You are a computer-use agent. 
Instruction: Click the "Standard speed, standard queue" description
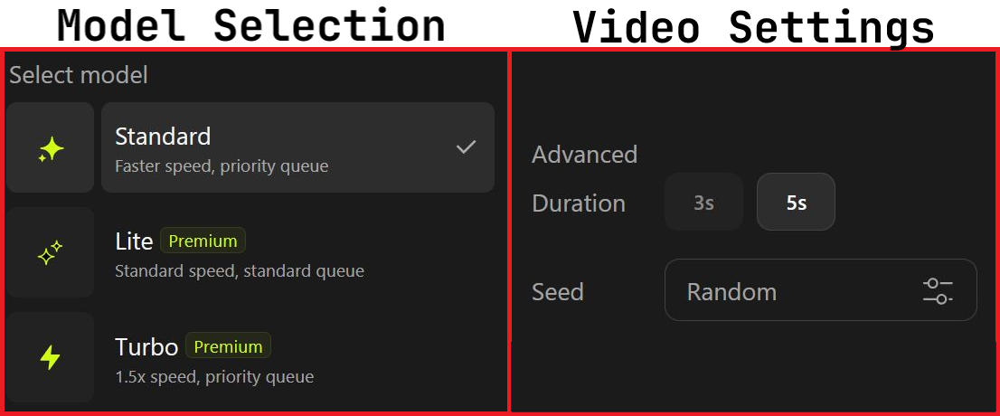click(x=240, y=270)
